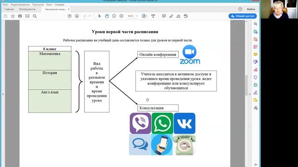This screenshot has width=298, height=167.
Task: Click the presenter webcam video thumbnail
Action: (x=279, y=9)
